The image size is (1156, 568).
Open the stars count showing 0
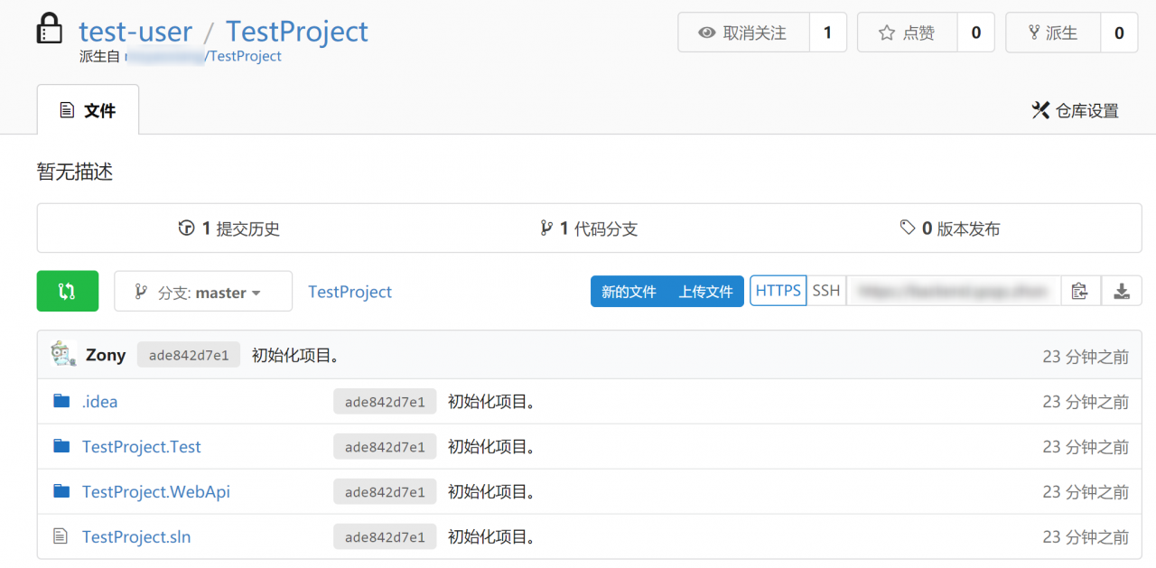click(x=975, y=33)
